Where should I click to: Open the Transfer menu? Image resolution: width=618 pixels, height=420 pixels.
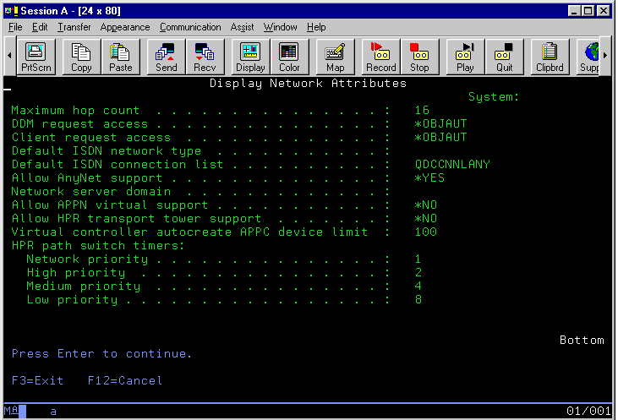74,27
